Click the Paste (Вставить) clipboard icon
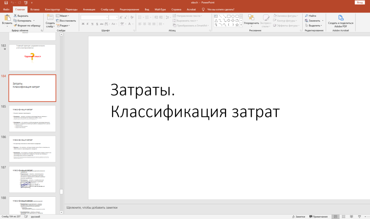Screen dimensions: 370x219 pos(7,18)
